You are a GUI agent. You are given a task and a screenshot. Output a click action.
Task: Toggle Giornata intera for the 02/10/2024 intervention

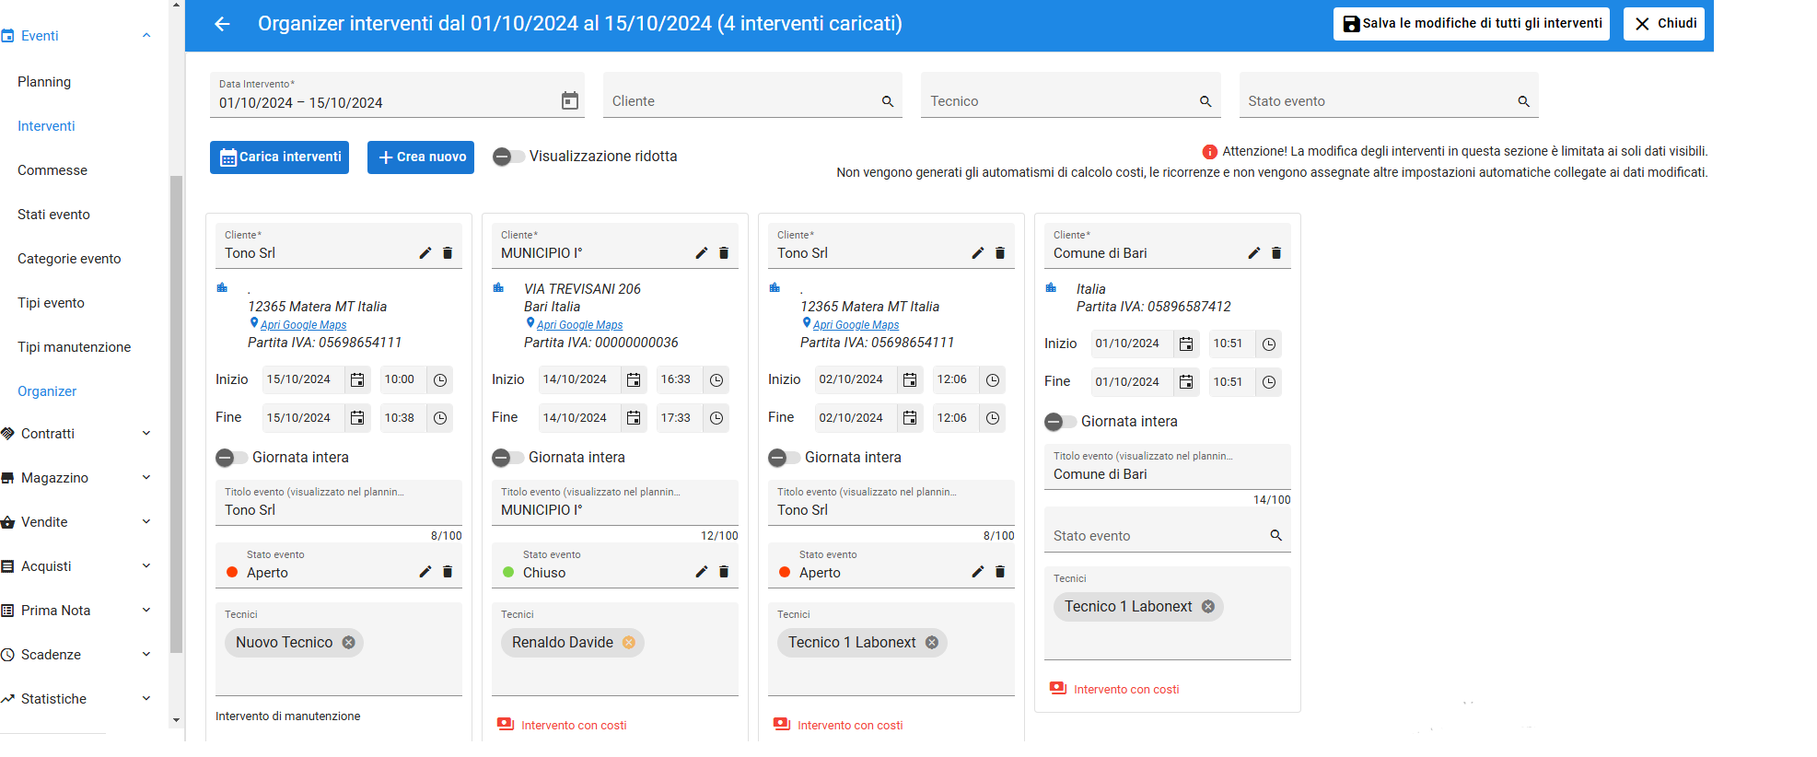[784, 458]
